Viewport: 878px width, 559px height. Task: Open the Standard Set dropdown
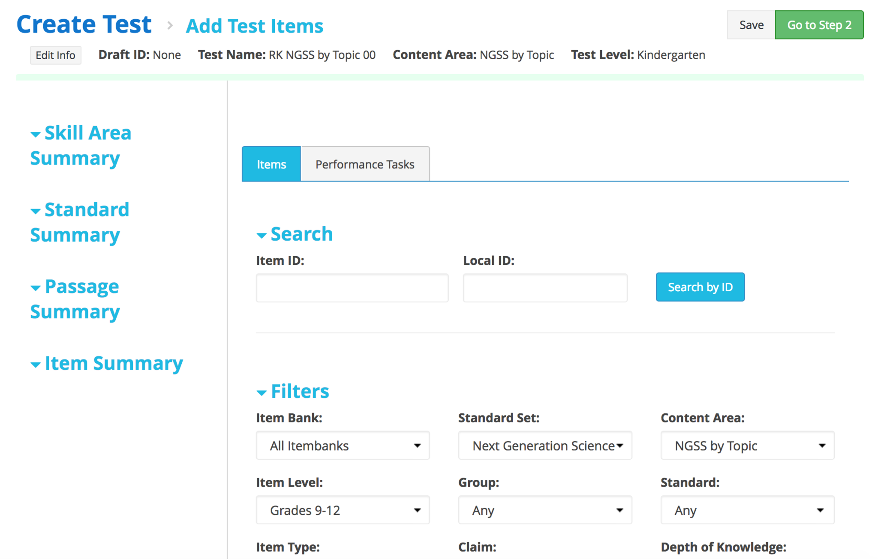click(545, 445)
